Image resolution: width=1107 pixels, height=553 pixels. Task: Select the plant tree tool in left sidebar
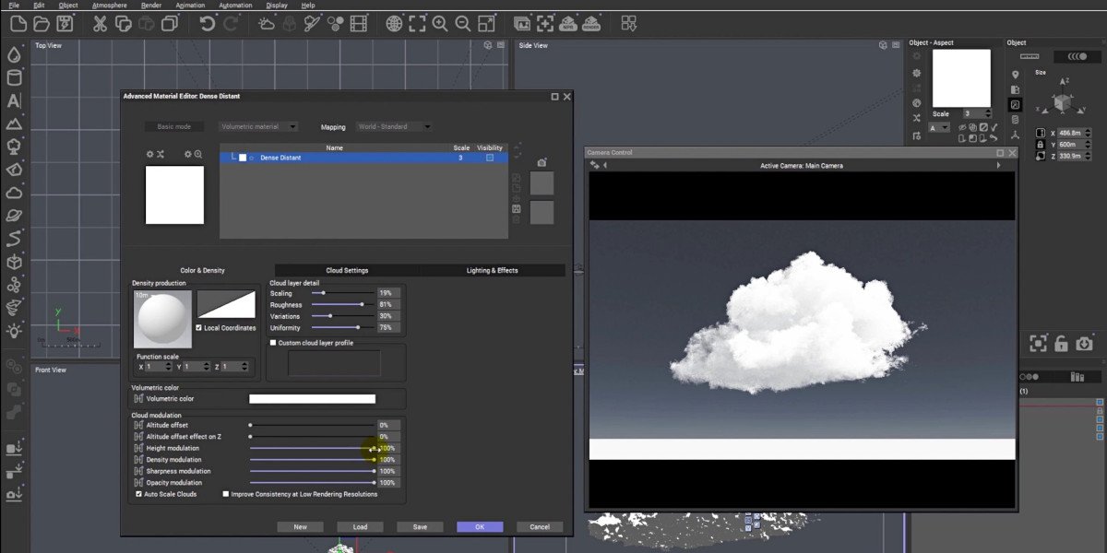[x=14, y=147]
